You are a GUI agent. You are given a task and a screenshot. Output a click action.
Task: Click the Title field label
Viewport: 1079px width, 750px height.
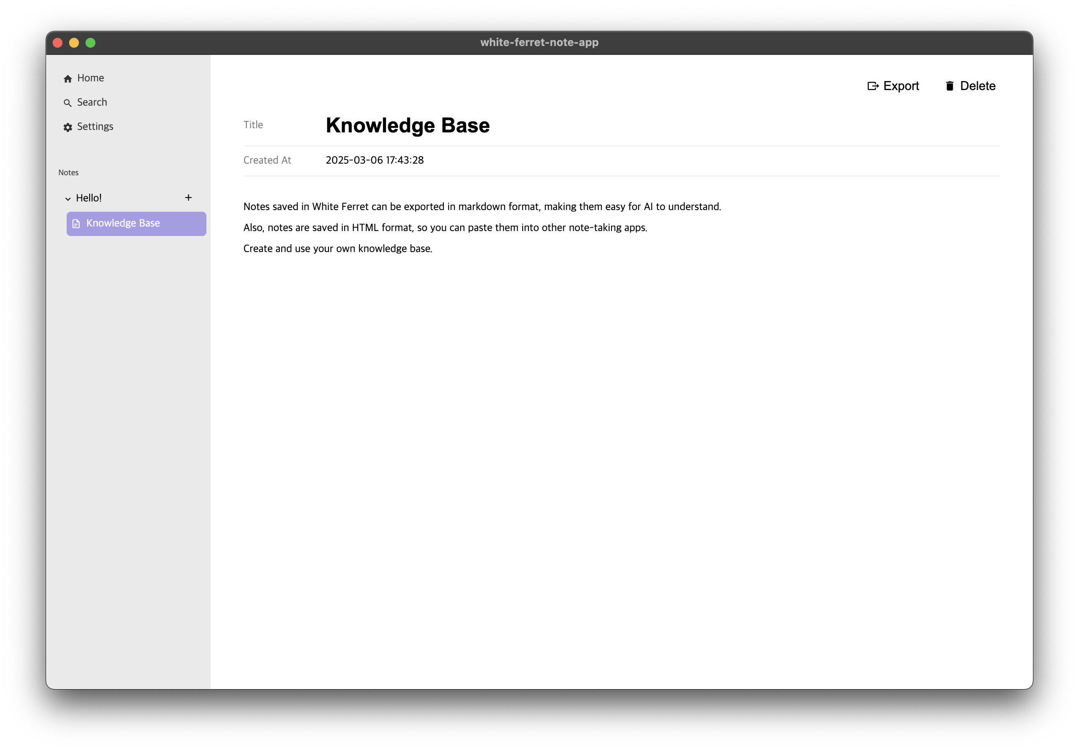(253, 125)
